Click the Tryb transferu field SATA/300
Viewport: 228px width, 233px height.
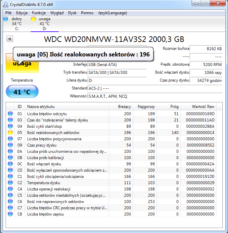tap(117, 73)
